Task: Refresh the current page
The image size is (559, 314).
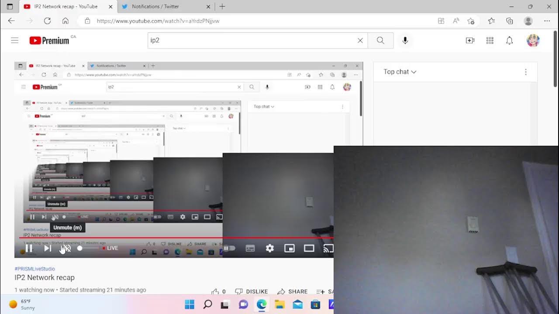Action: click(x=47, y=21)
